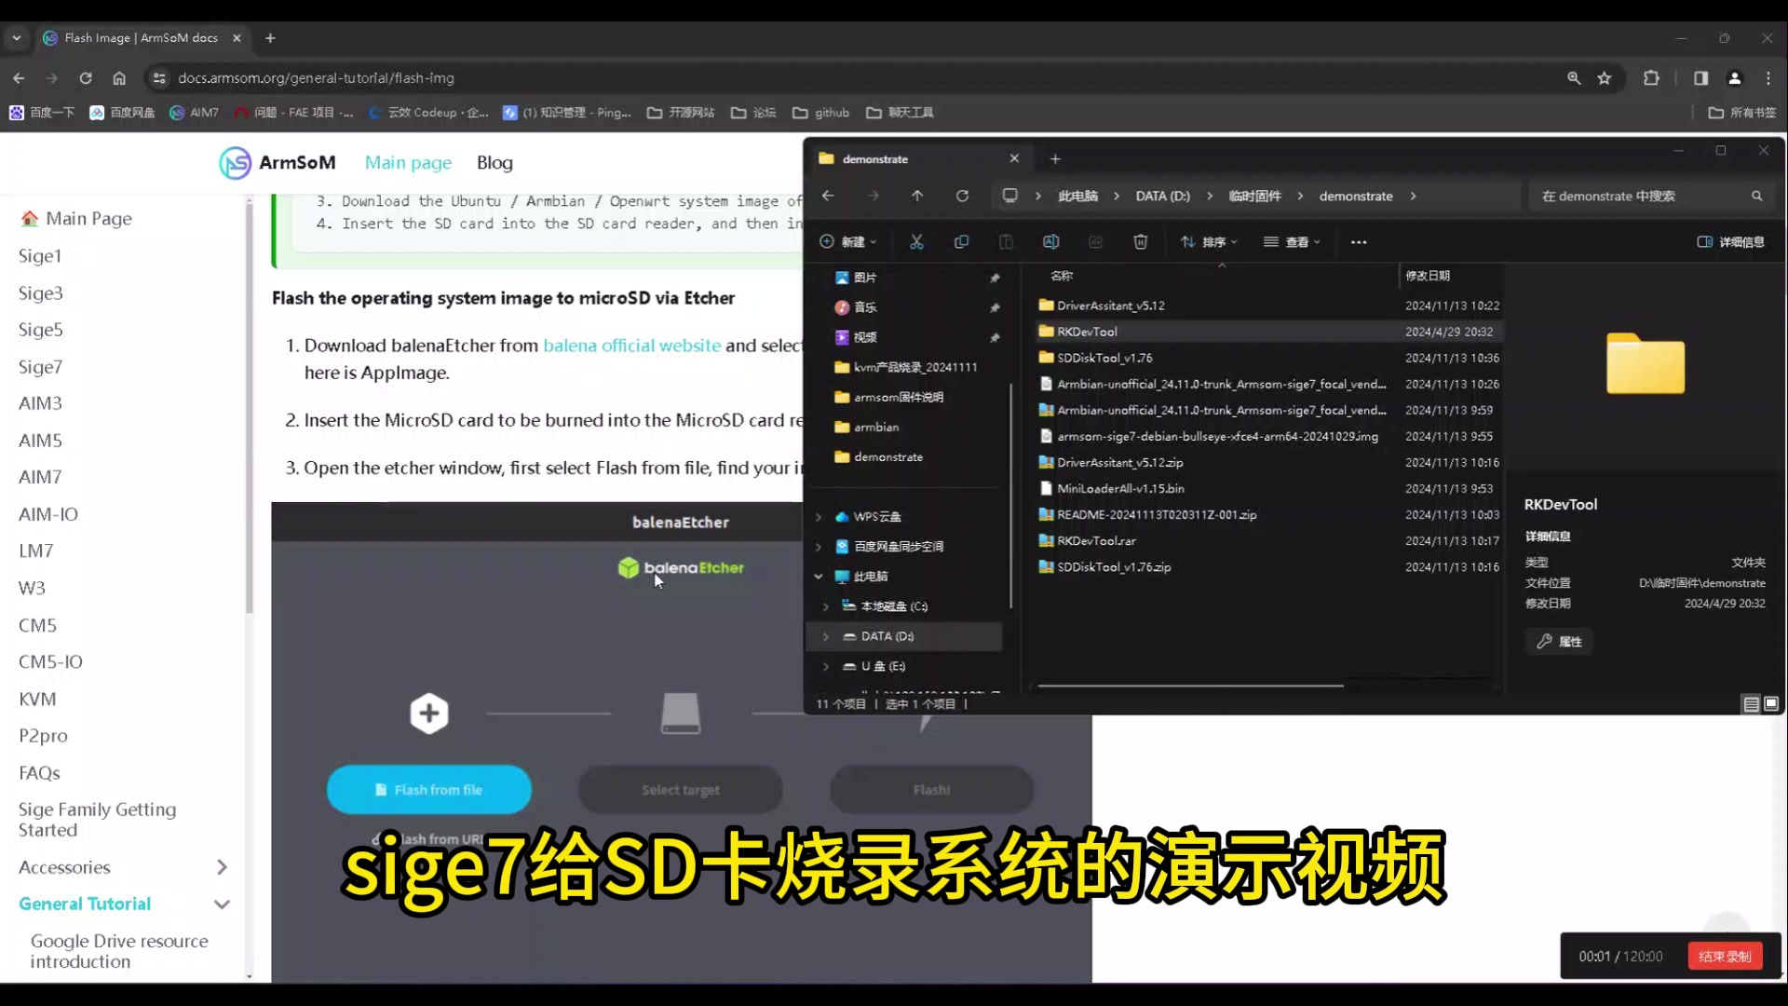Collapse the General Tutorial sidebar section

[222, 904]
